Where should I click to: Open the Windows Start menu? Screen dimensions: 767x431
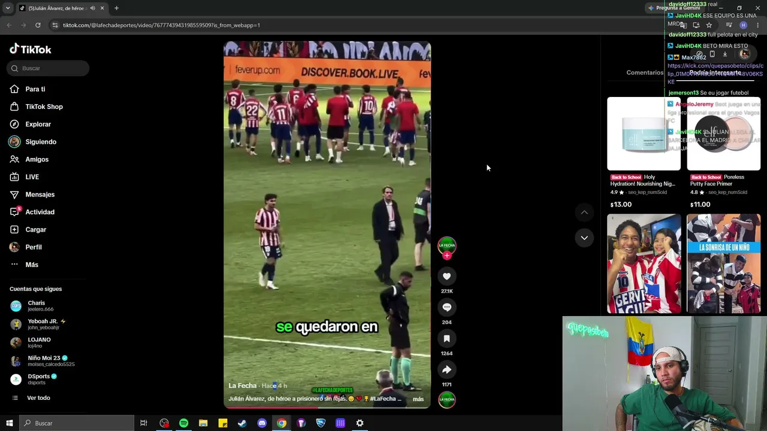coord(9,423)
